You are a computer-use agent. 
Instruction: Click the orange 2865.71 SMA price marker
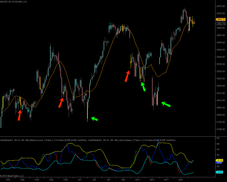pyautogui.click(x=221, y=19)
